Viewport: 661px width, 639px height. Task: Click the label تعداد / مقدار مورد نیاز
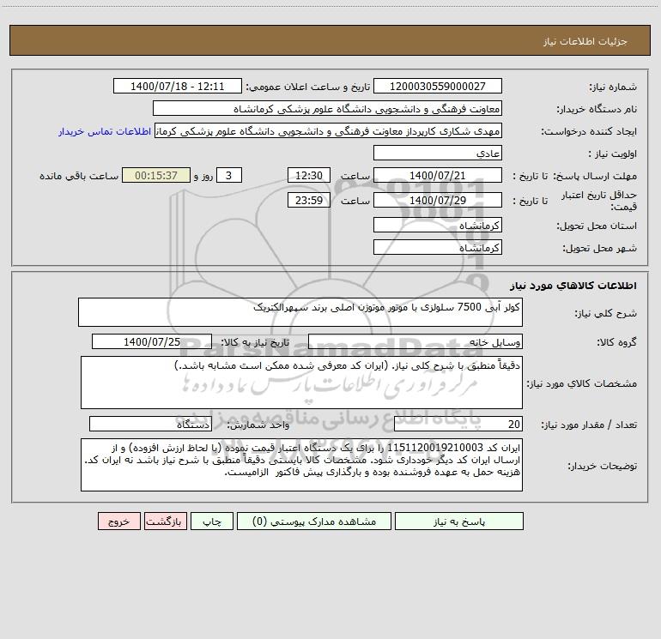click(589, 425)
